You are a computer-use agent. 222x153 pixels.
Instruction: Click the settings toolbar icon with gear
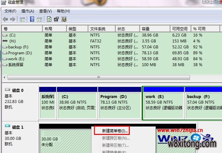tap(64, 19)
